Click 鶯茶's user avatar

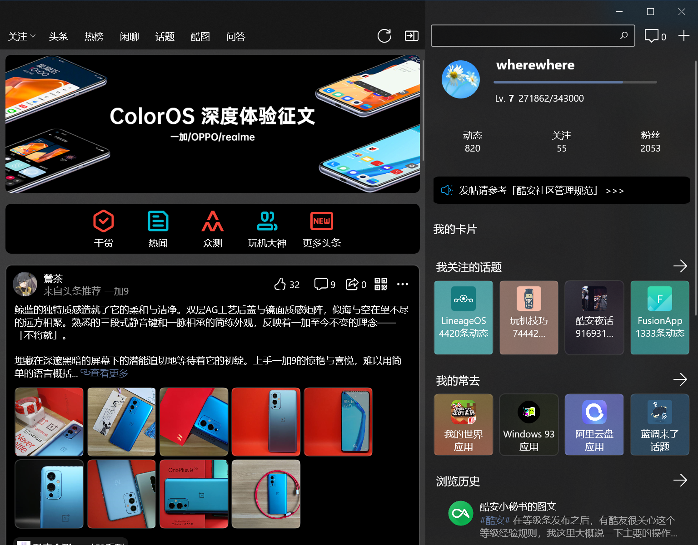pos(25,285)
